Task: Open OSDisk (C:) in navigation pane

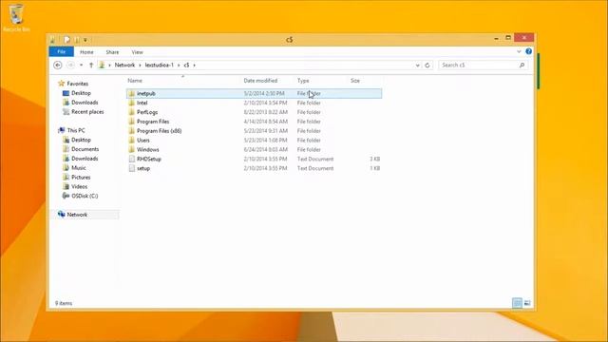Action: click(x=85, y=196)
